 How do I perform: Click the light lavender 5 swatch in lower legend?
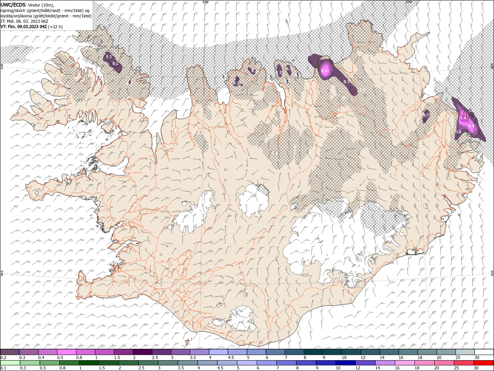pos(247,363)
